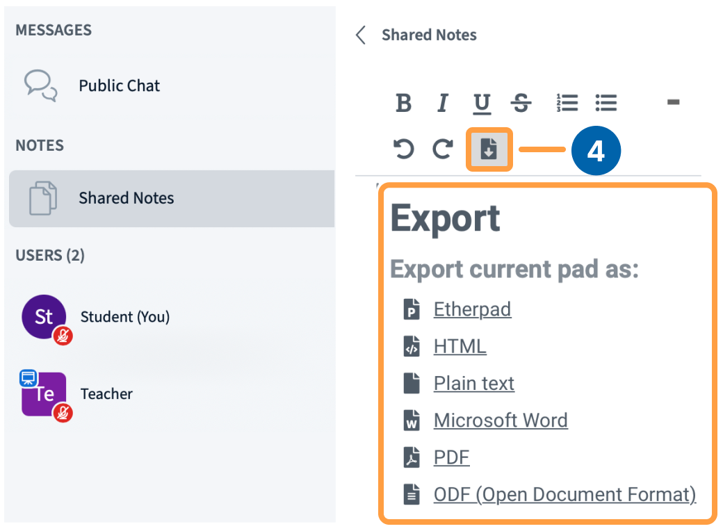The width and height of the screenshot is (723, 531).
Task: Click the 'Export current pad as:' label
Action: 514,269
